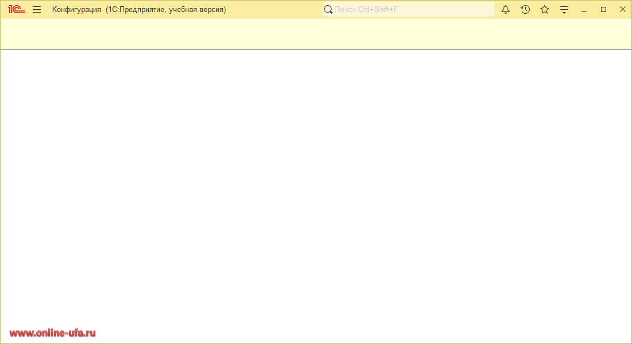Click the title text Конфигурация
The image size is (632, 344).
pyautogui.click(x=76, y=9)
